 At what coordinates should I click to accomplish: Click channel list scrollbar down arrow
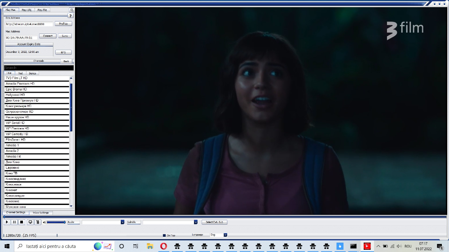[x=71, y=206]
